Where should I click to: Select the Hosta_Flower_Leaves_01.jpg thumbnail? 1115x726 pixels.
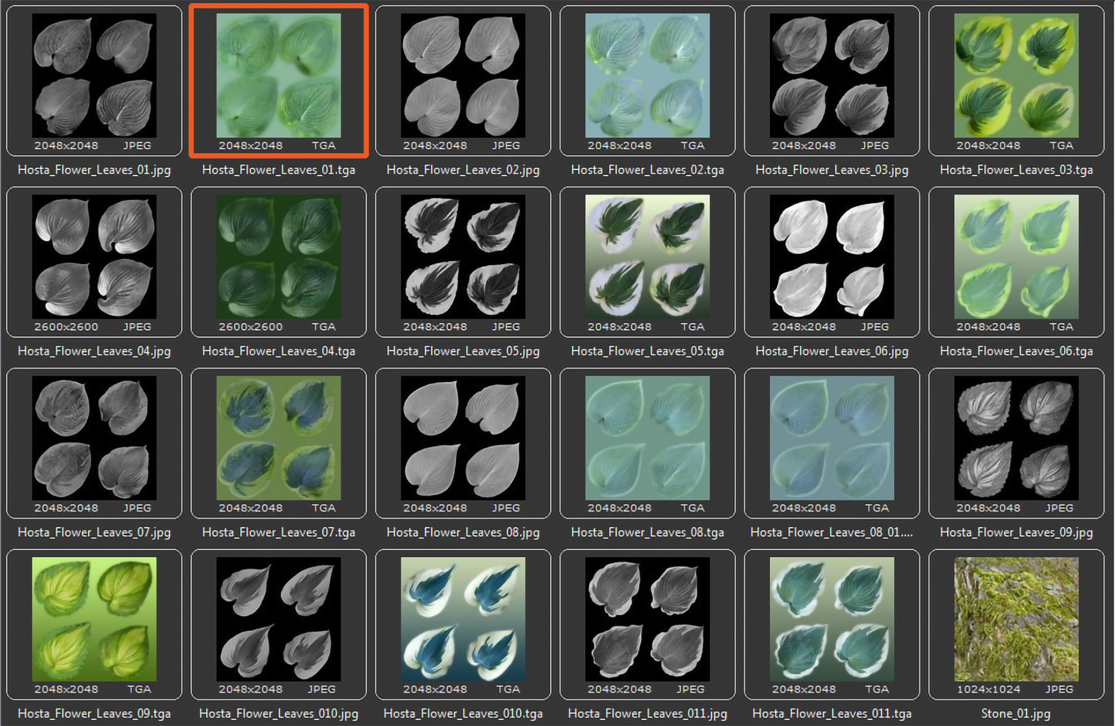(94, 76)
